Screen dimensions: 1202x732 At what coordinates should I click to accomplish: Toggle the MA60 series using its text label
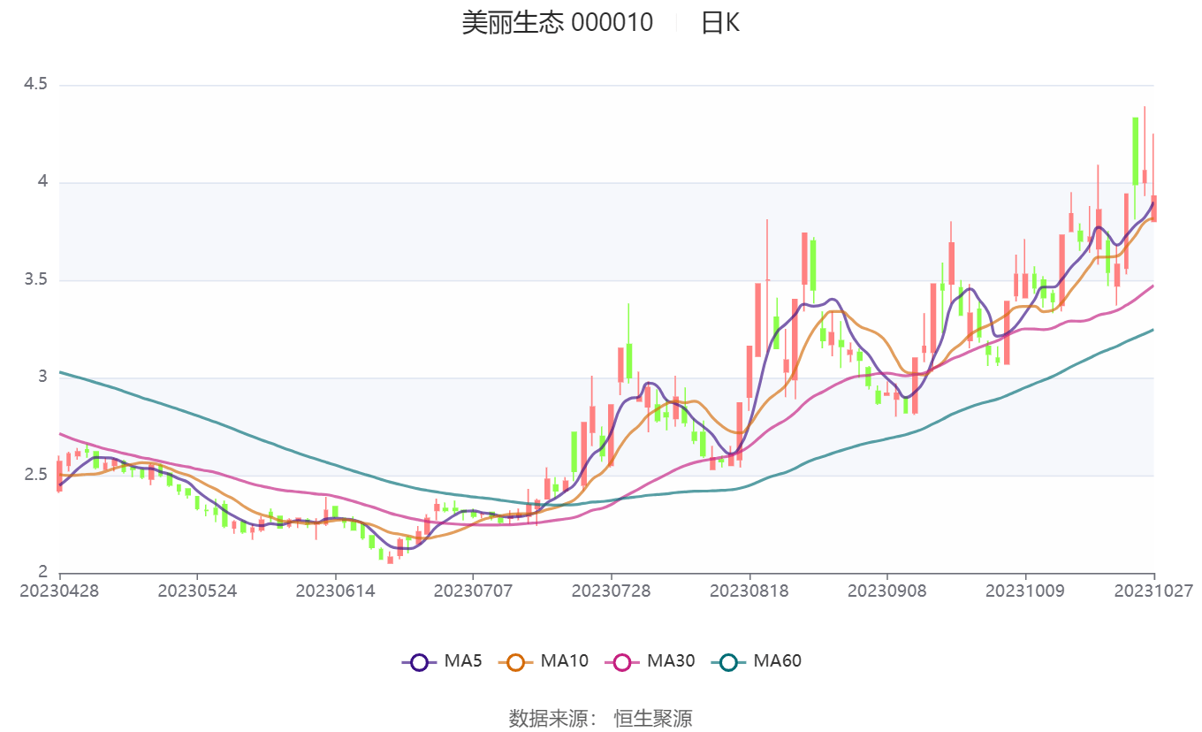(777, 661)
